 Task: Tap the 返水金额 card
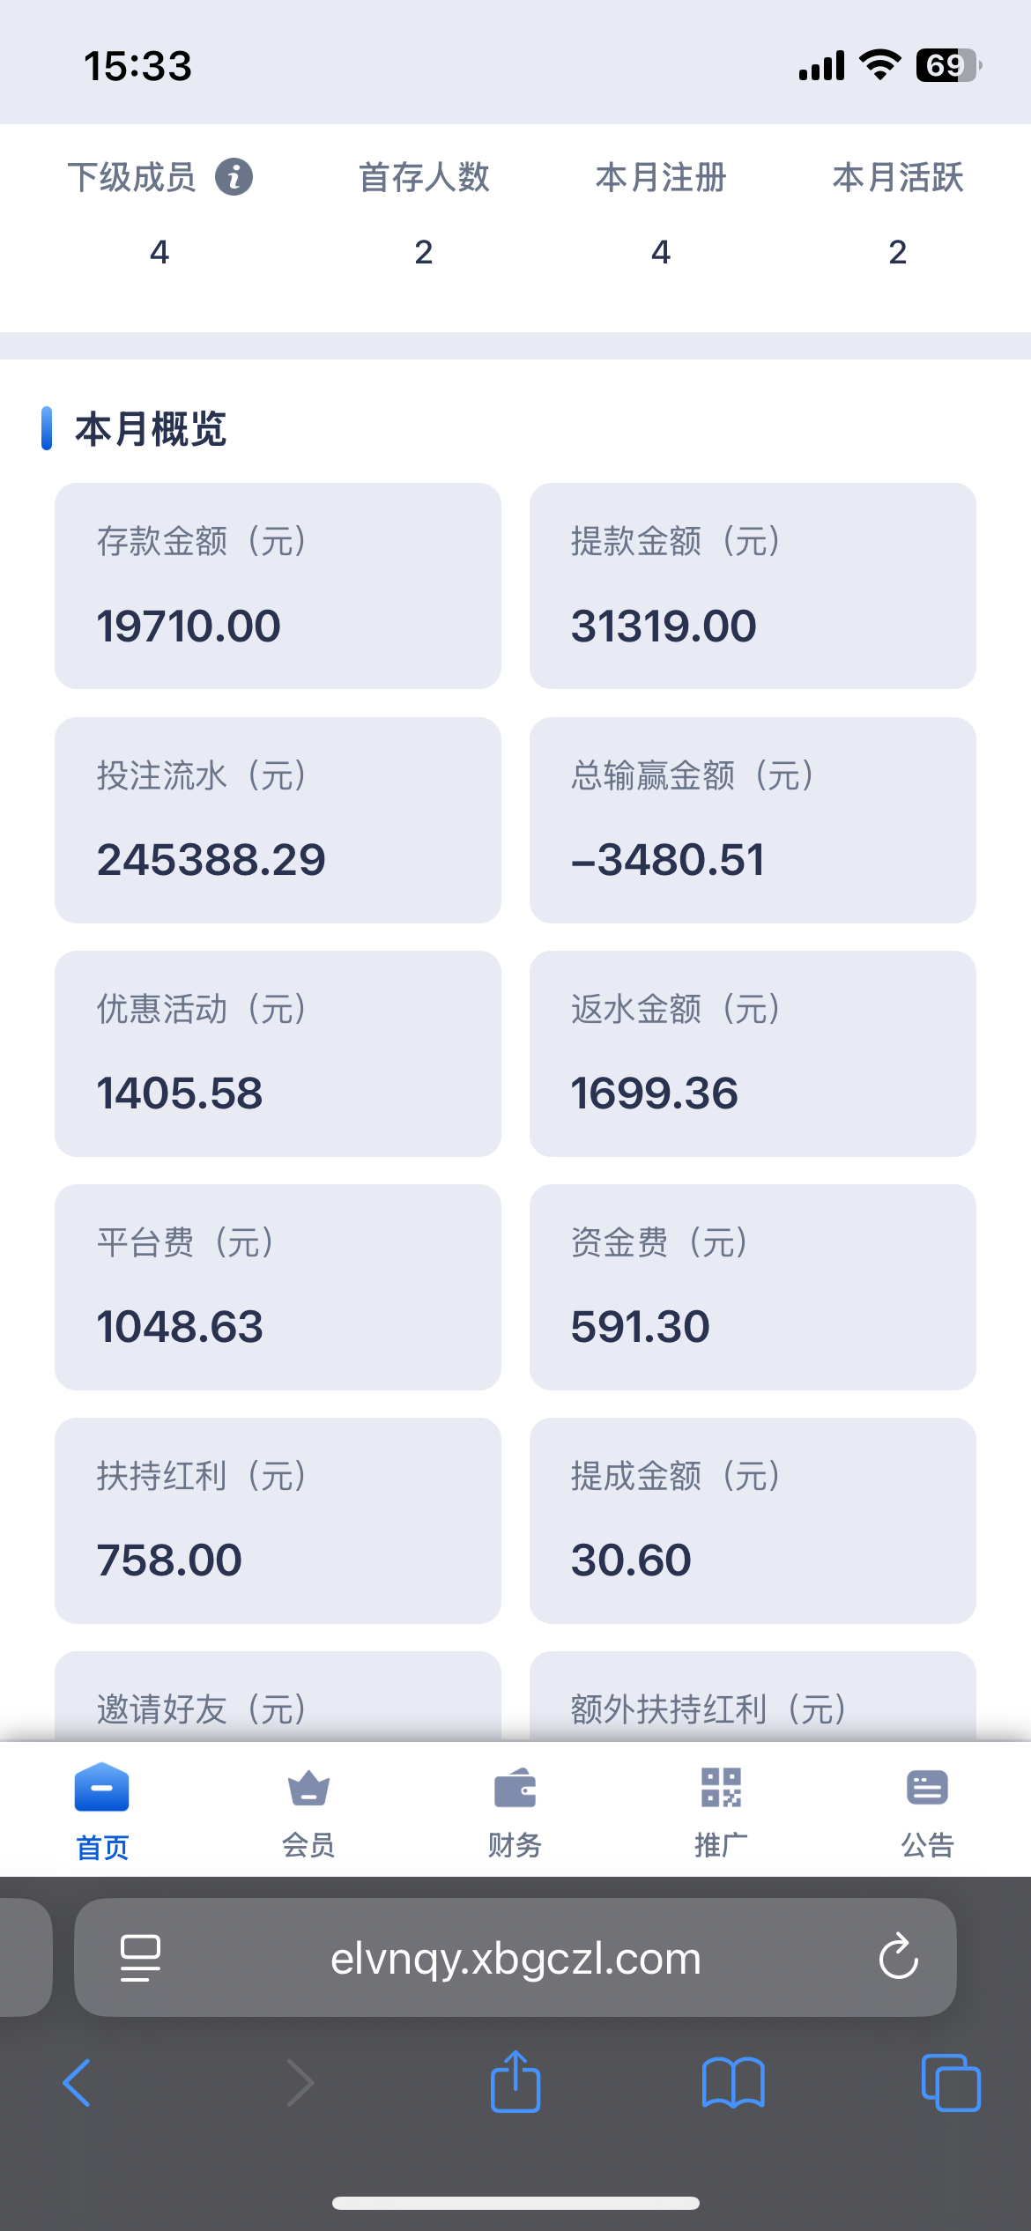pos(753,1054)
